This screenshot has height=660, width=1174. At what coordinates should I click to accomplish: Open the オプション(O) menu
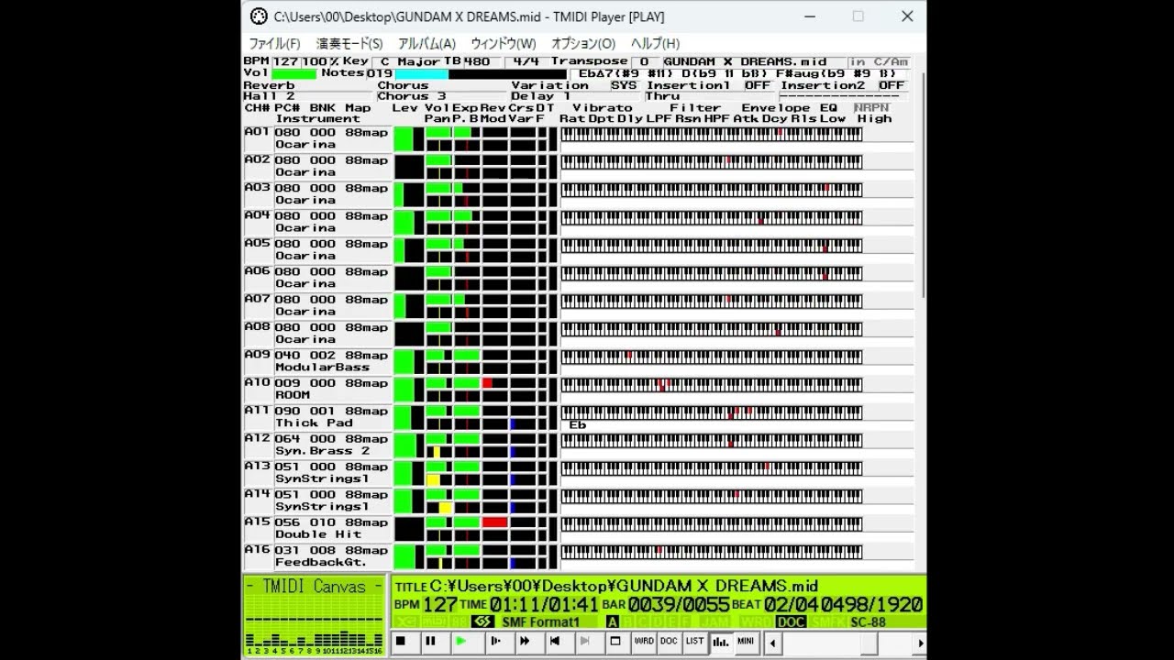583,43
